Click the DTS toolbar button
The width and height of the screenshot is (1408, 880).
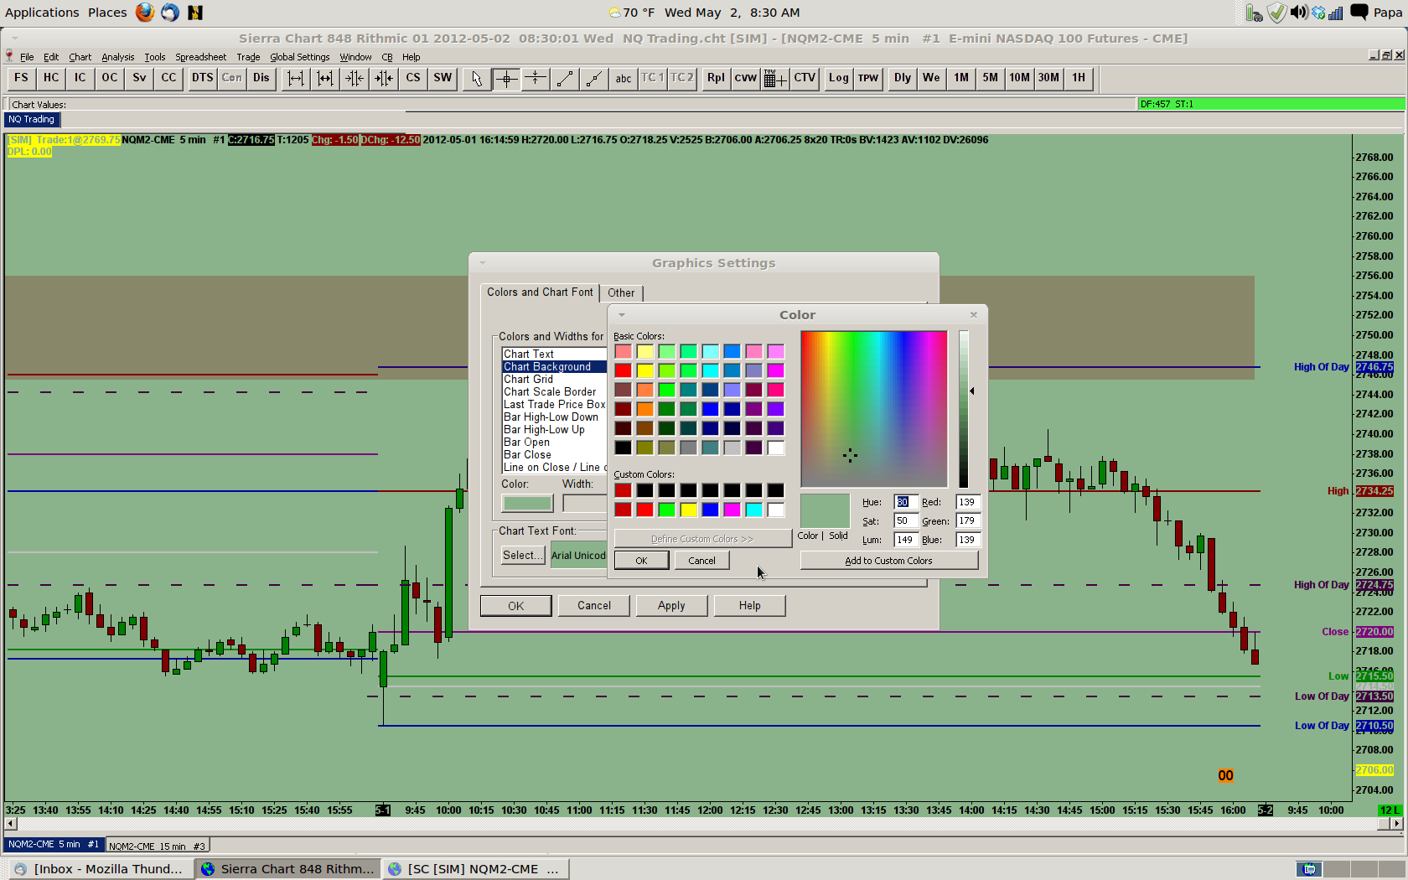202,78
